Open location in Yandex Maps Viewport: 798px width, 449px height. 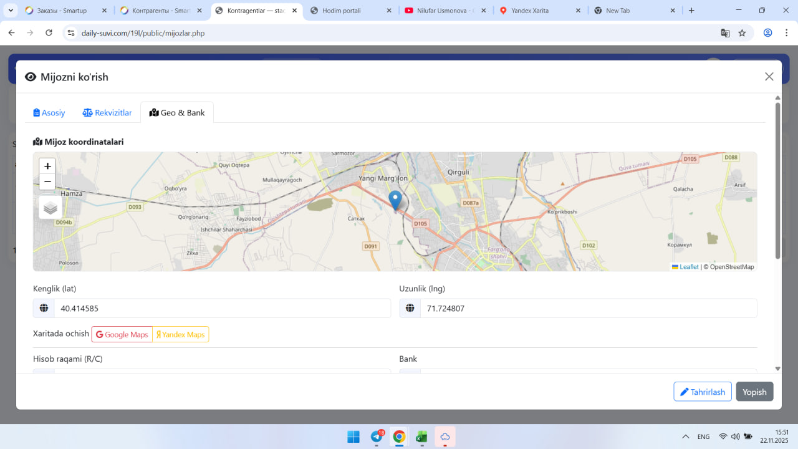(x=181, y=335)
